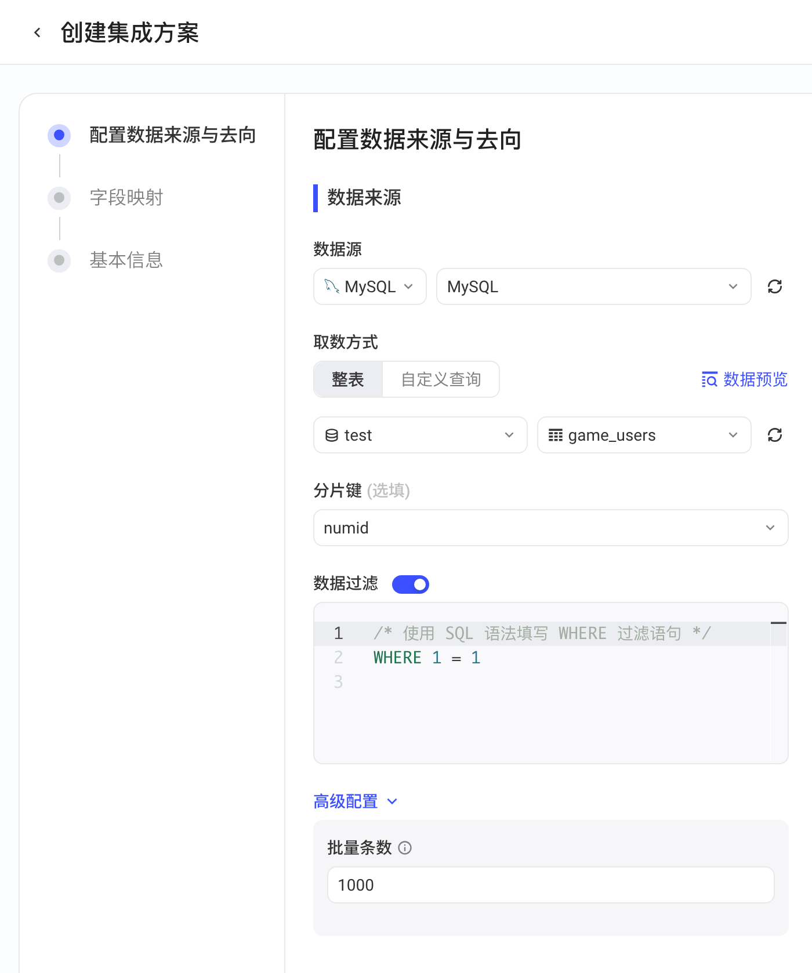812x973 pixels.
Task: Refresh the database table list
Action: [775, 435]
